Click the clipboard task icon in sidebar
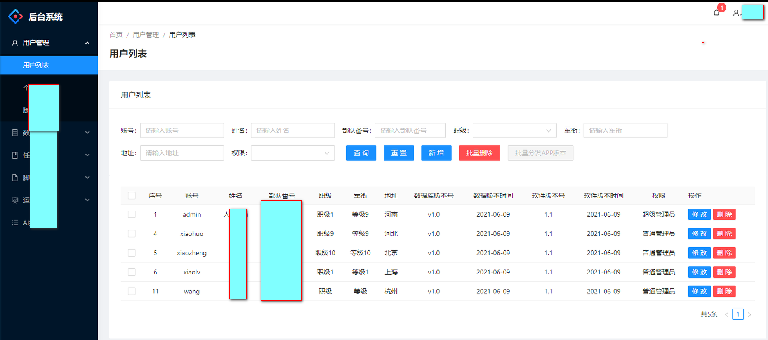Viewport: 768px width, 340px height. tap(15, 155)
